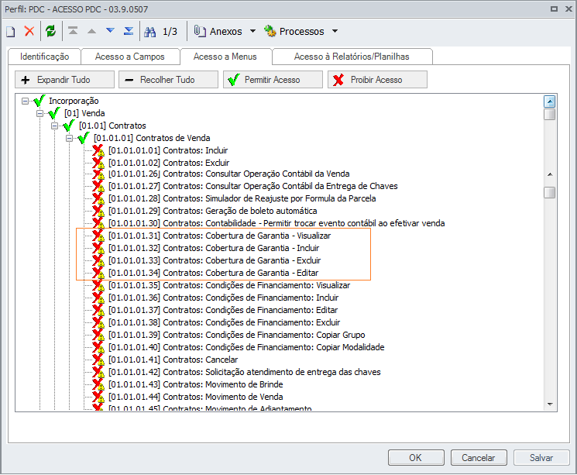
Task: Select Consultar Operação Contábil da Entrega de Chaves
Action: coord(253,186)
